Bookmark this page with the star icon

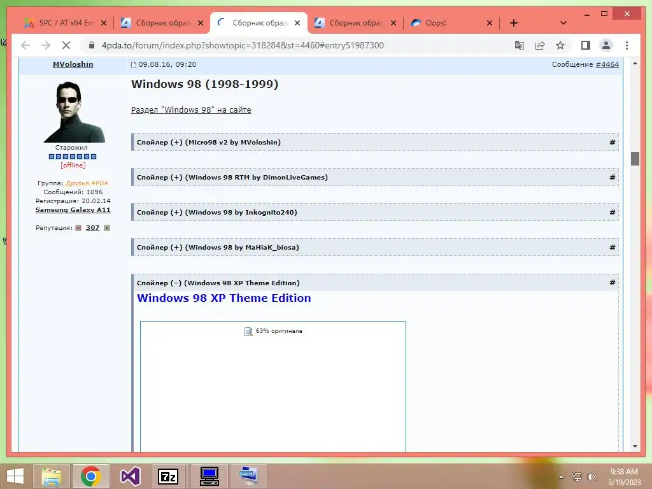[x=560, y=45]
